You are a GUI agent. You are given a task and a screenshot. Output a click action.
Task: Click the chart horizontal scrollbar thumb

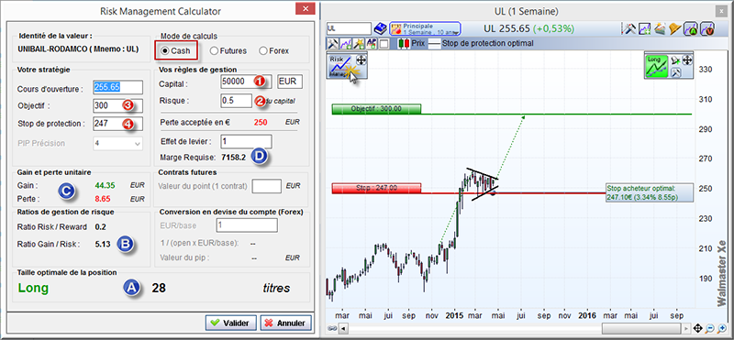[641, 328]
